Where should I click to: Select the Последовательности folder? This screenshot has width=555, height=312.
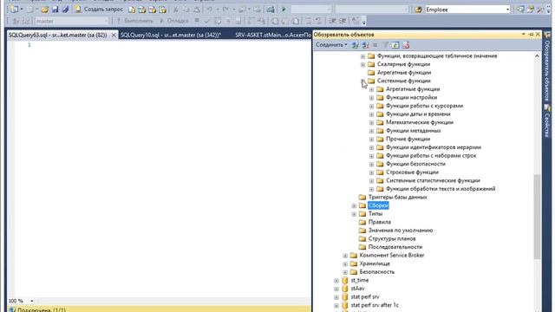(395, 247)
